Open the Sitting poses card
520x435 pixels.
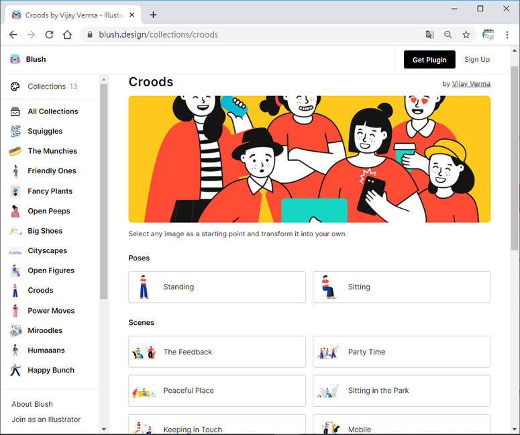click(402, 287)
